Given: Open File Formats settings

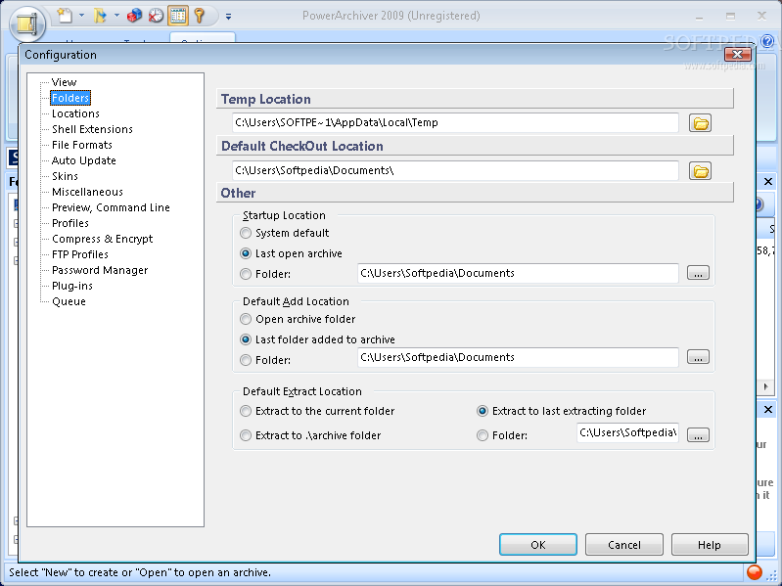Looking at the screenshot, I should (82, 145).
